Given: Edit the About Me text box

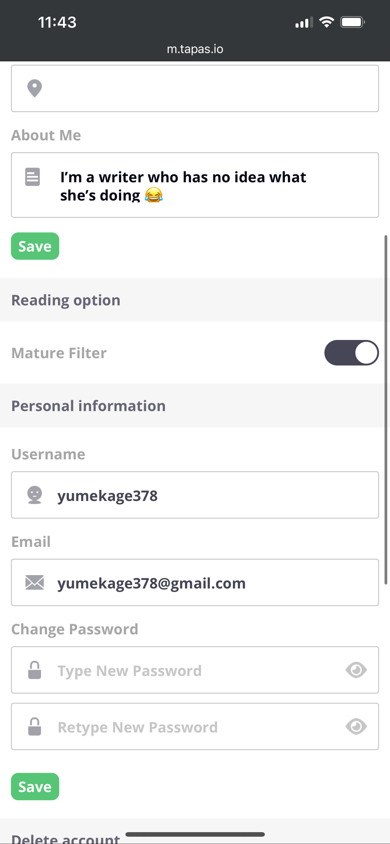Looking at the screenshot, I should tap(210, 185).
